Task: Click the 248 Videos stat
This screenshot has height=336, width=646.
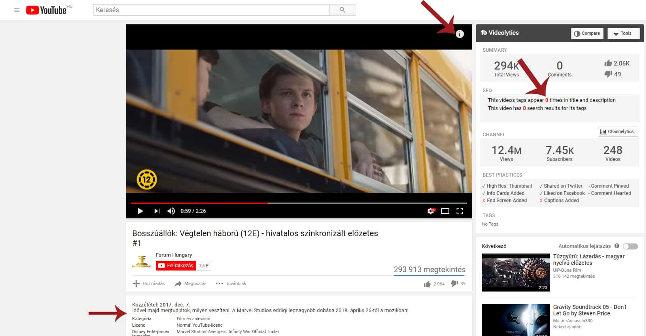Action: tap(613, 153)
